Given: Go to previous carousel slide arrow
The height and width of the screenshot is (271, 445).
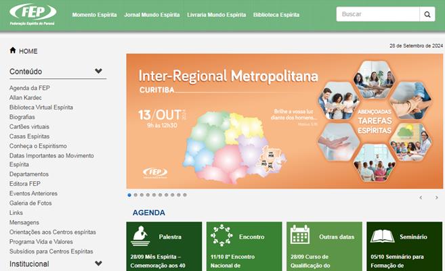Looking at the screenshot, I should click(x=421, y=197).
